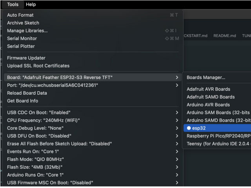Open Manage Libraries... from the menu
The height and width of the screenshot is (188, 251).
(x=93, y=31)
